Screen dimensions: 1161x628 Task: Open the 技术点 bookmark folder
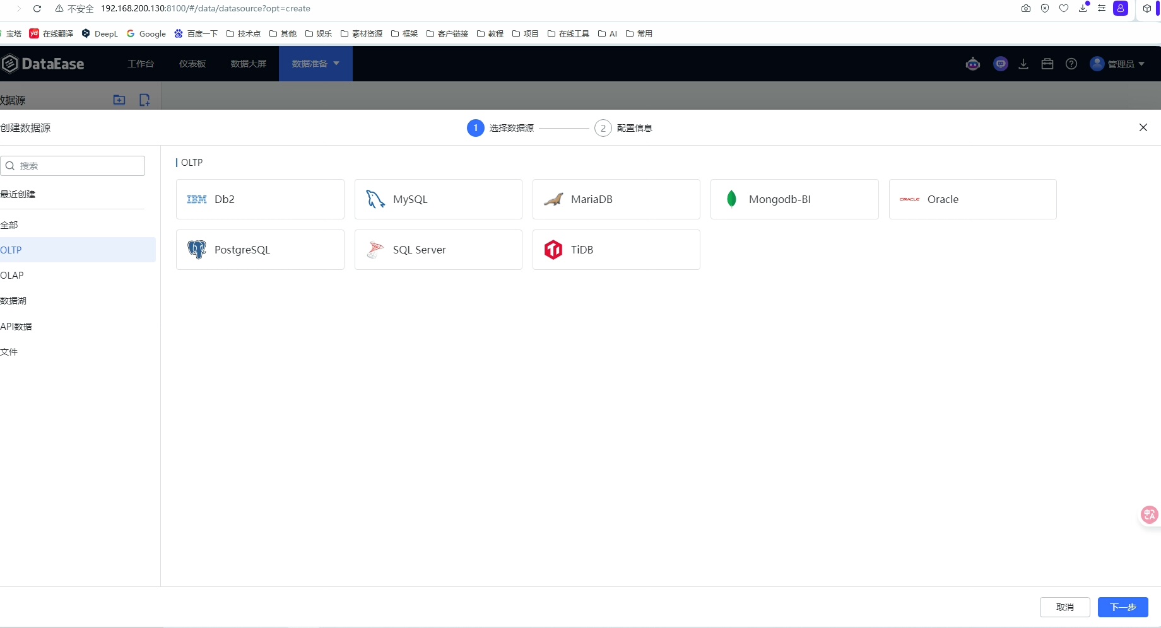[x=244, y=33]
